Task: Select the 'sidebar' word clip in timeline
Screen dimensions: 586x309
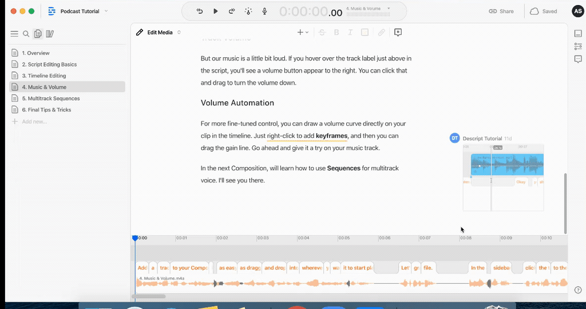Action: [501, 268]
